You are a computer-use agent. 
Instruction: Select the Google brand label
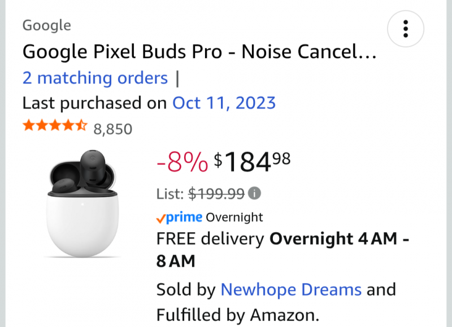click(x=46, y=25)
